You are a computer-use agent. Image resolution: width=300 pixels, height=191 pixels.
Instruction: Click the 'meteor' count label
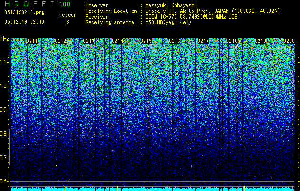click(x=68, y=15)
